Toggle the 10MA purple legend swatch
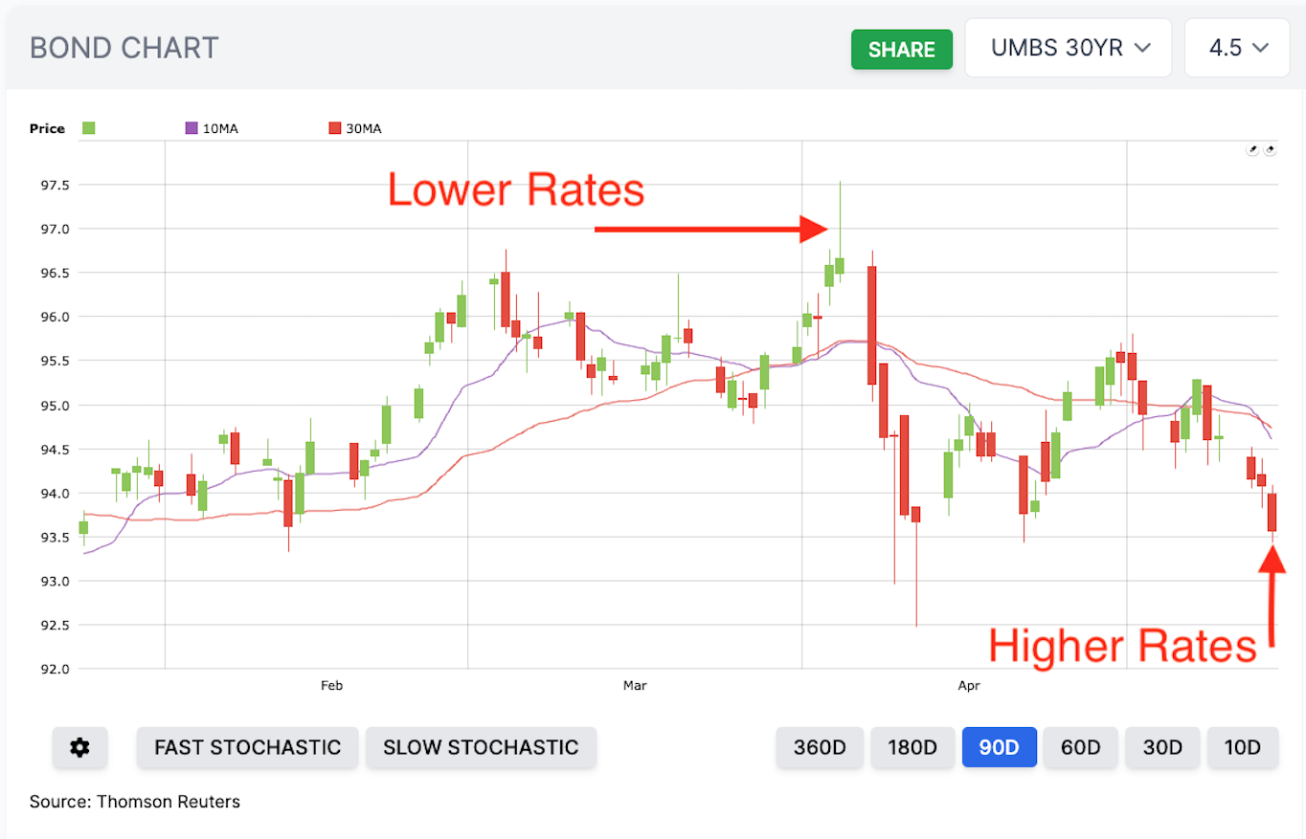 pyautogui.click(x=190, y=128)
